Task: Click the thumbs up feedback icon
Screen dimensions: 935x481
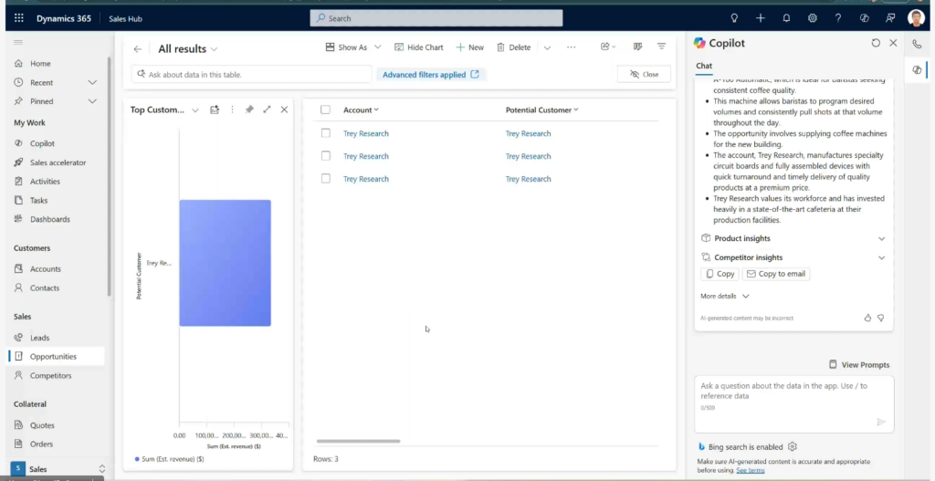Action: pos(867,319)
